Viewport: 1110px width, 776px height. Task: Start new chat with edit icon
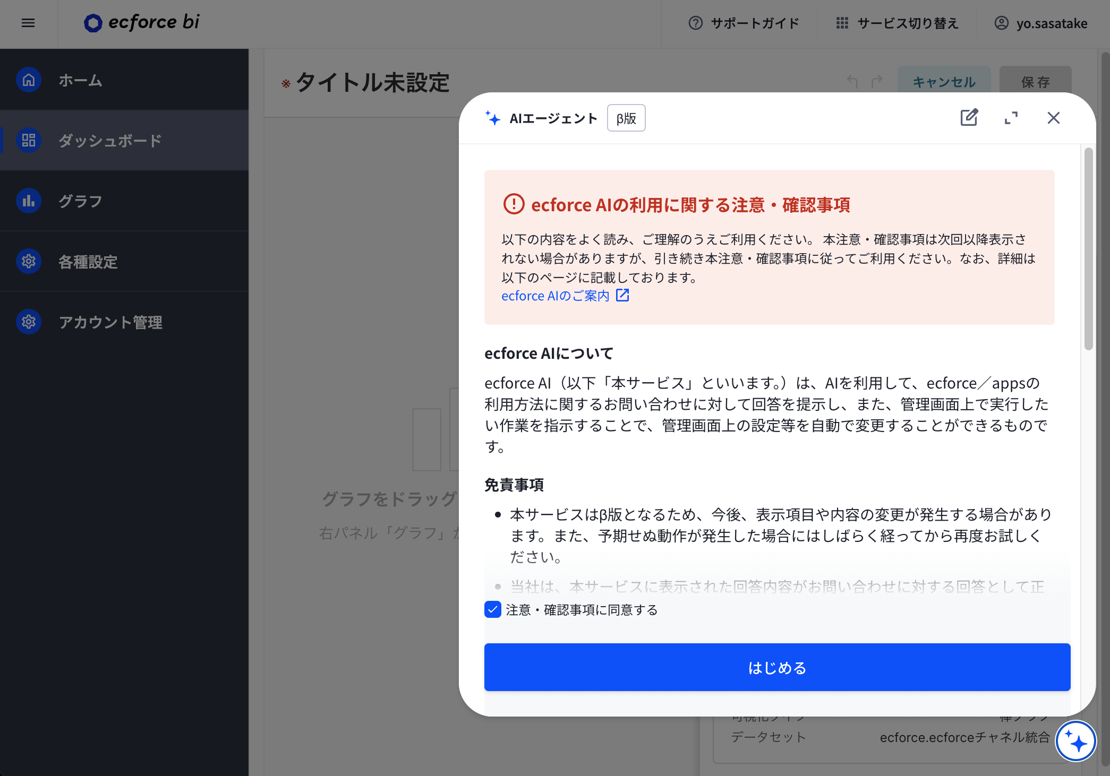969,117
